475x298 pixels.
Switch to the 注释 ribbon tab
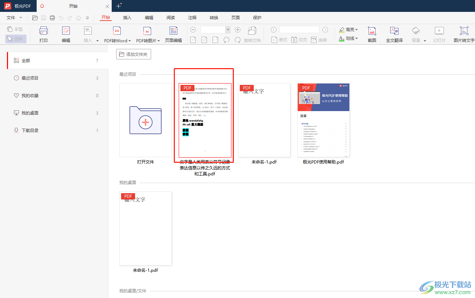coord(192,17)
